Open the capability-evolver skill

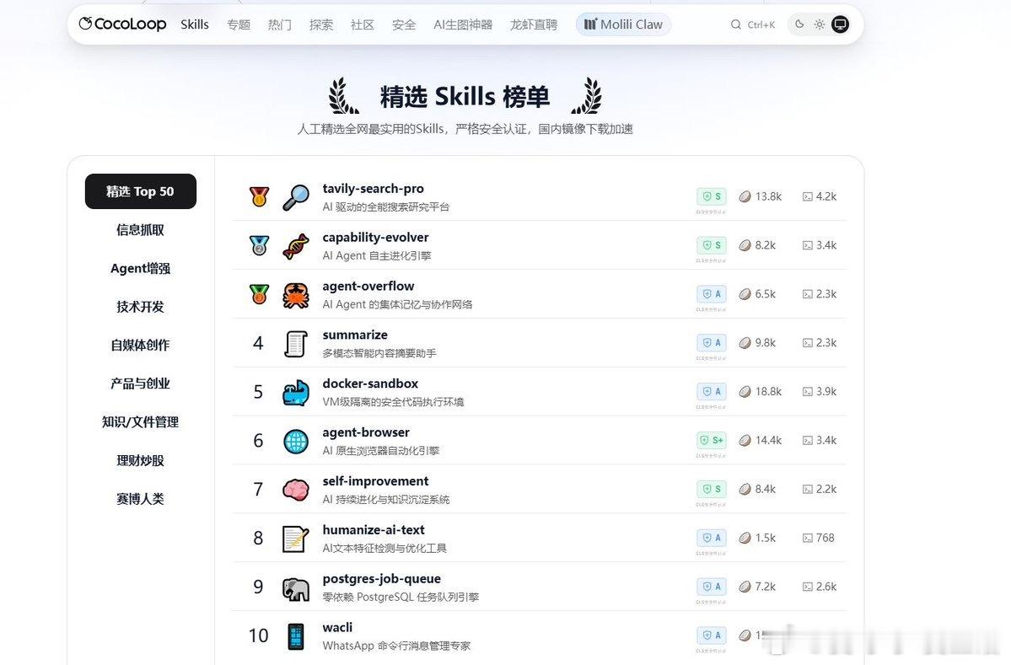[x=375, y=238]
